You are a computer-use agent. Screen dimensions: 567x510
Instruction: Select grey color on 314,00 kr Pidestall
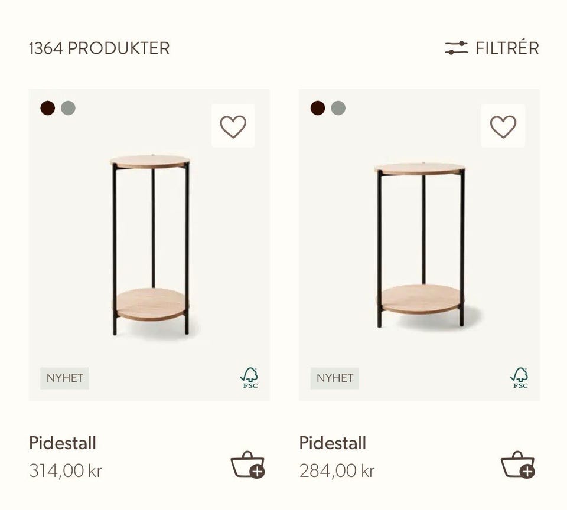69,108
